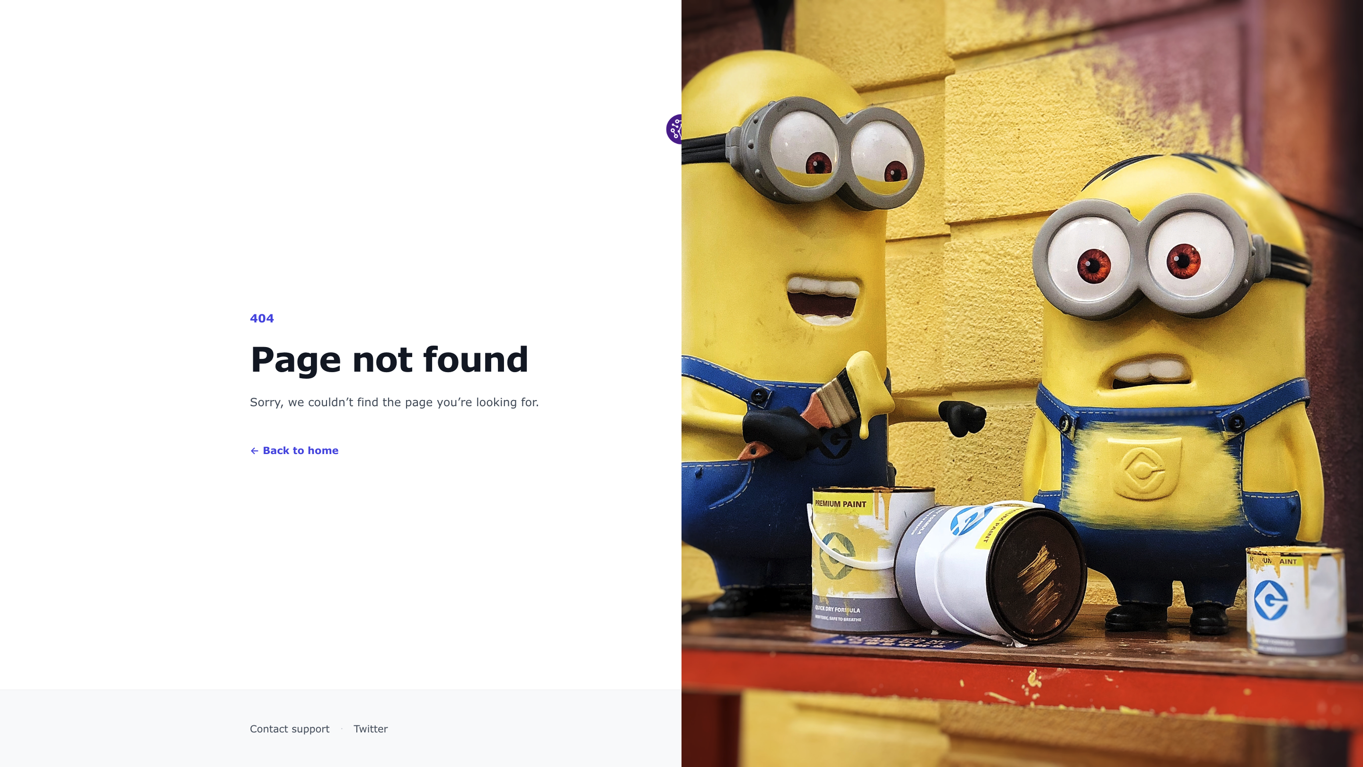Click the blue G logo on small paint can
This screenshot has width=1363, height=767.
click(x=1270, y=600)
